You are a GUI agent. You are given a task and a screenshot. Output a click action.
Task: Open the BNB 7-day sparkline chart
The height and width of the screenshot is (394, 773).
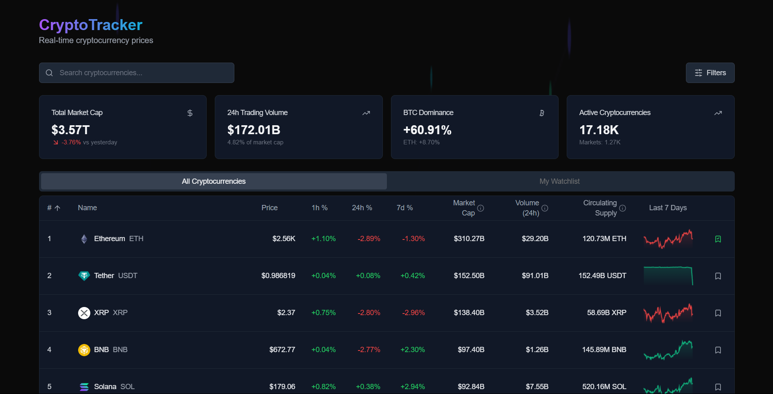[x=668, y=350]
